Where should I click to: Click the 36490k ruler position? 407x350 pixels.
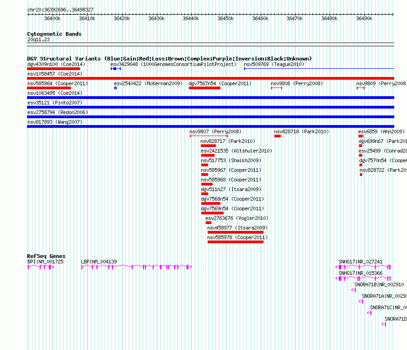coord(364,18)
